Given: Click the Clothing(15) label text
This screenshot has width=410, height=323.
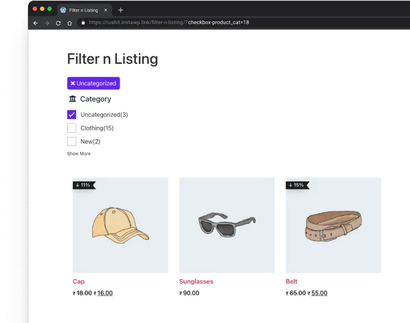Looking at the screenshot, I should [x=97, y=128].
